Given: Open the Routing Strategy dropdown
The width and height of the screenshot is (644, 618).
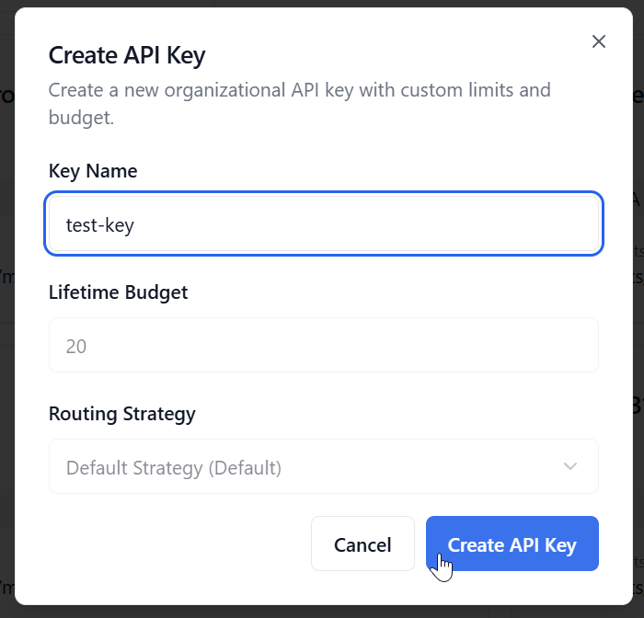Looking at the screenshot, I should pos(323,466).
